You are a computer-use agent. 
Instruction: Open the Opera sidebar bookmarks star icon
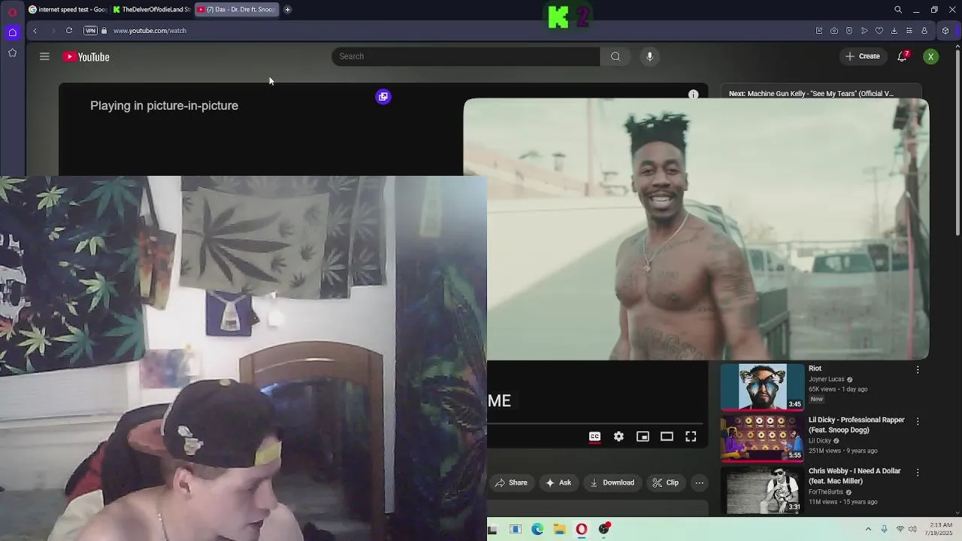click(x=12, y=53)
